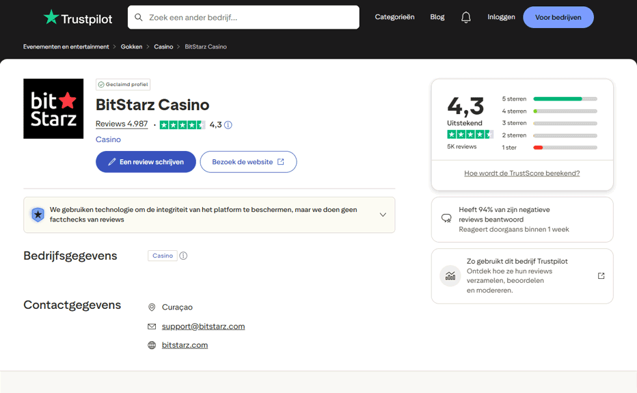Screen dimensions: 637x393
Task: Open external link icon in Trustpilot usage card
Action: (x=601, y=276)
